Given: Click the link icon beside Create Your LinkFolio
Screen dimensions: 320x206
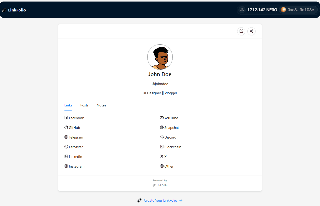Looking at the screenshot, I should pyautogui.click(x=139, y=200).
